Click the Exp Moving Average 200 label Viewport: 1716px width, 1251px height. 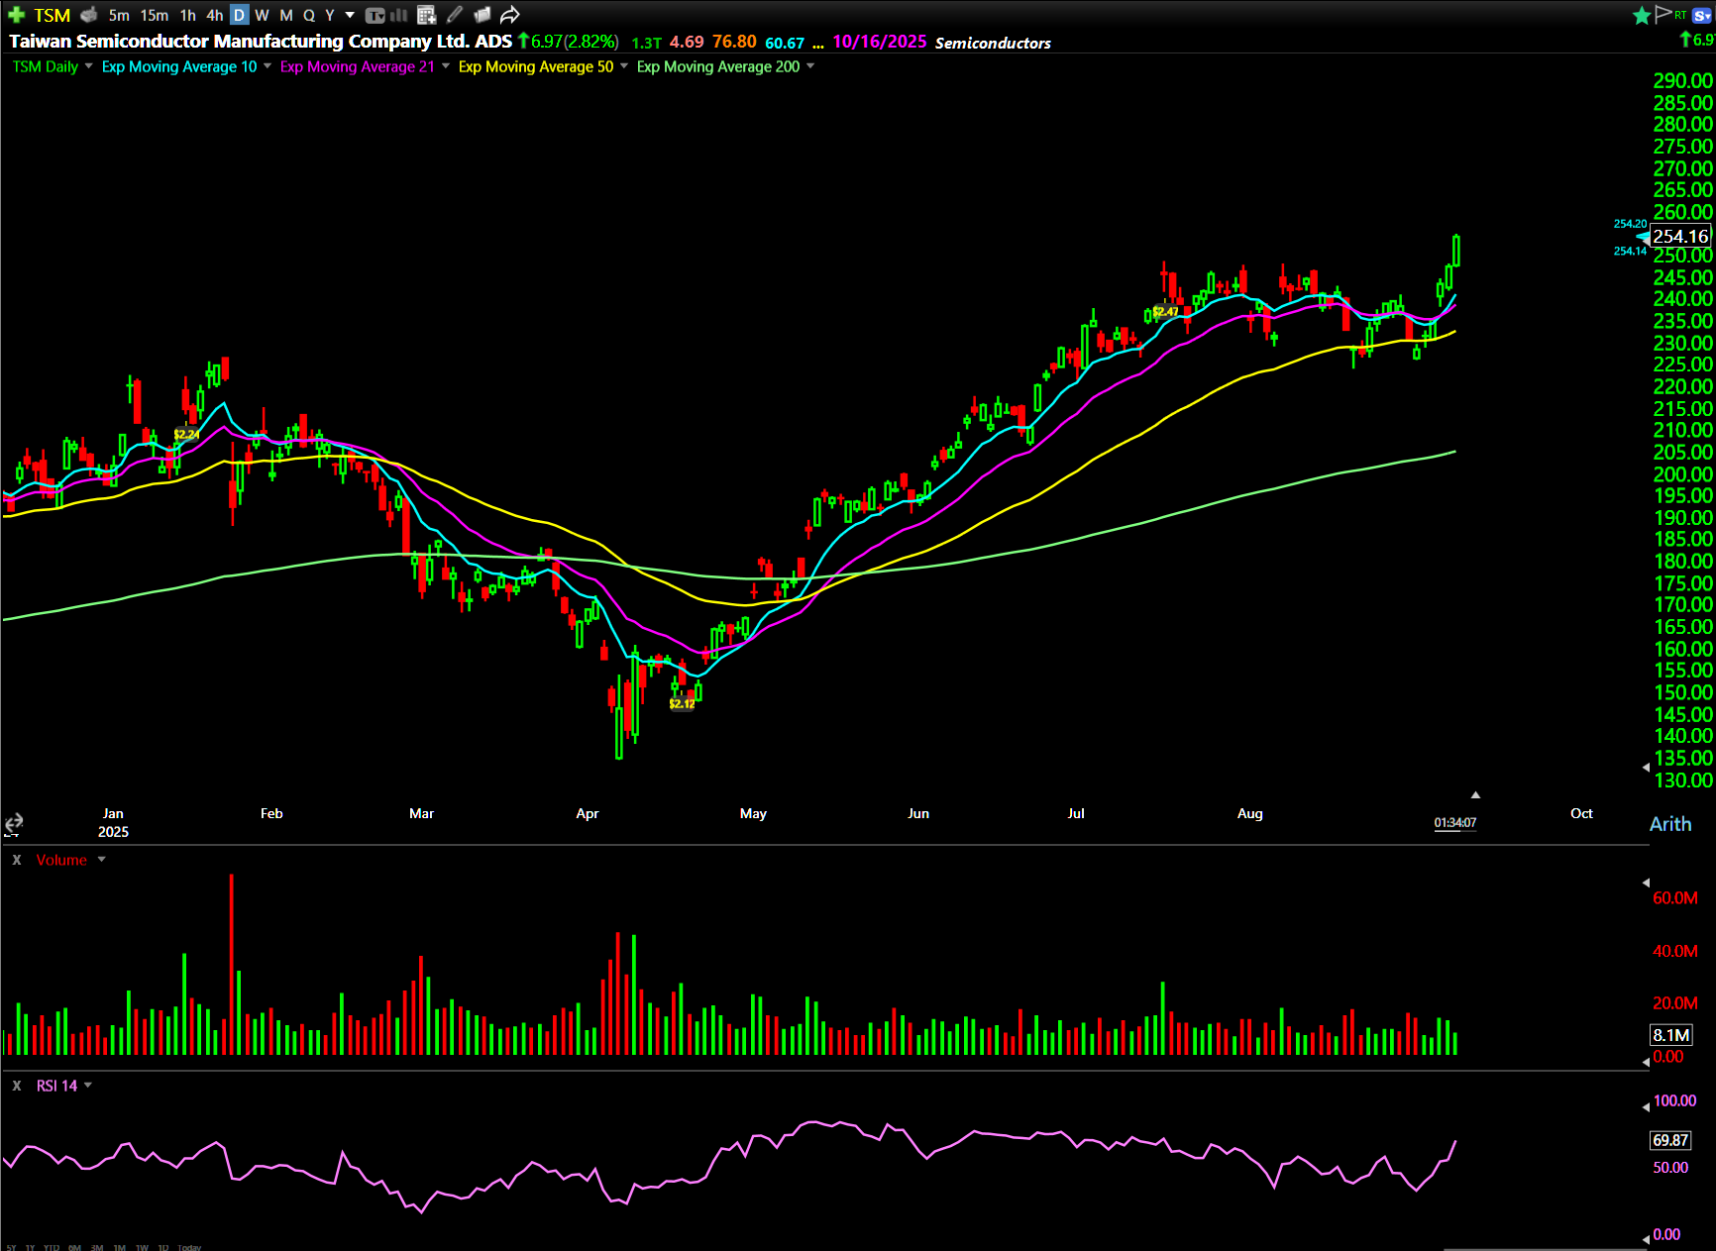point(718,66)
